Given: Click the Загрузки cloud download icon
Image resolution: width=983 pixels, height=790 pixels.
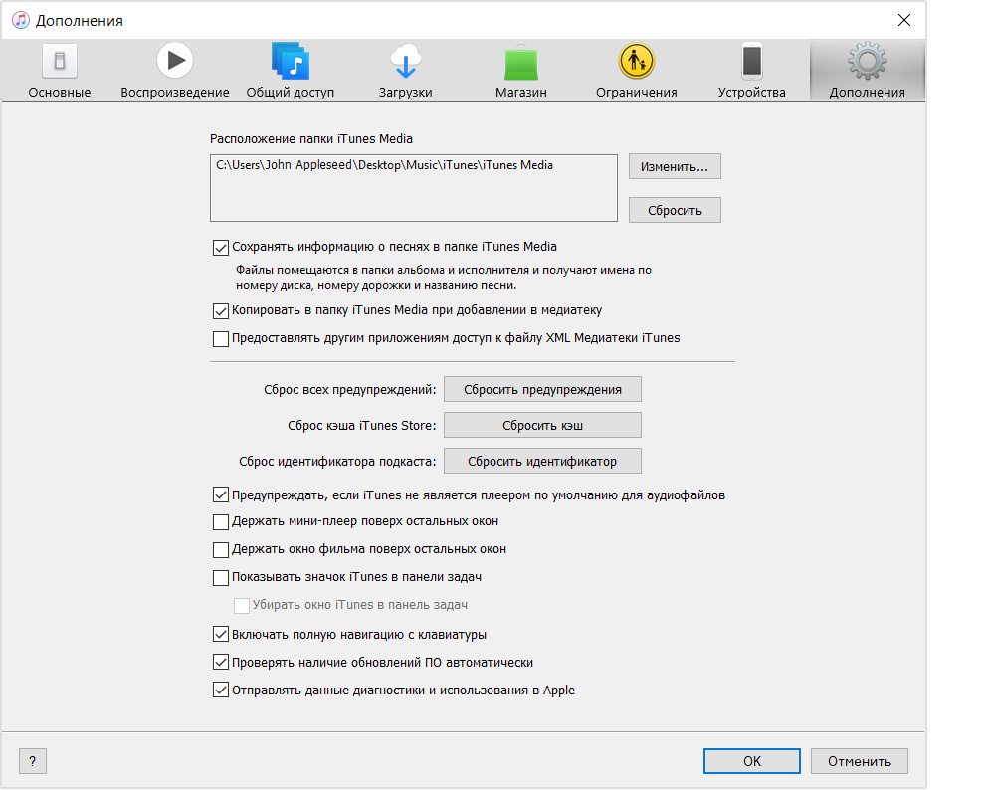Looking at the screenshot, I should tap(405, 62).
